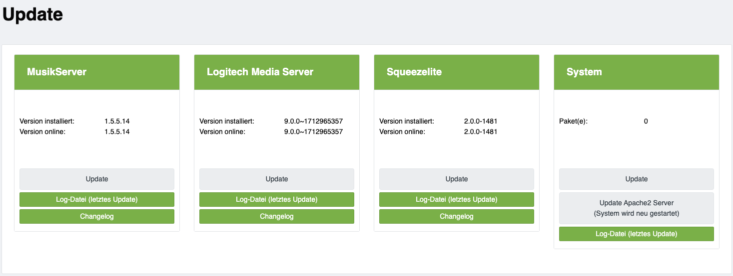This screenshot has width=733, height=276.
Task: Show Logitech Media Server last update log
Action: coord(277,199)
